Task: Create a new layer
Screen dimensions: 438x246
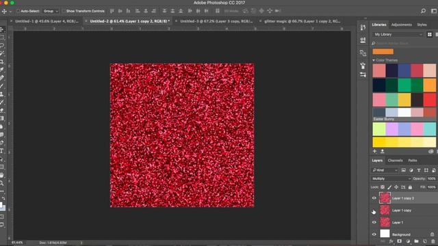Action: point(424,241)
